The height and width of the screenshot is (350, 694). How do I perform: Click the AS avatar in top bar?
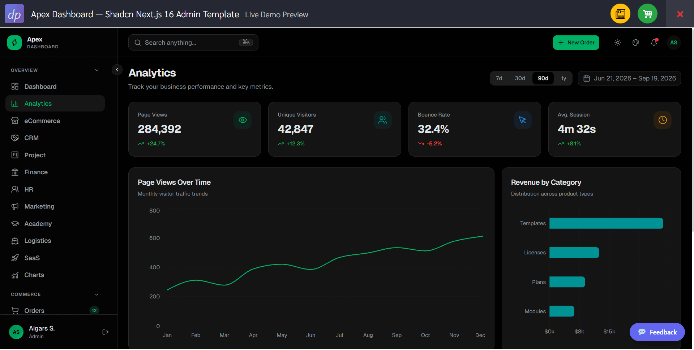(x=674, y=43)
